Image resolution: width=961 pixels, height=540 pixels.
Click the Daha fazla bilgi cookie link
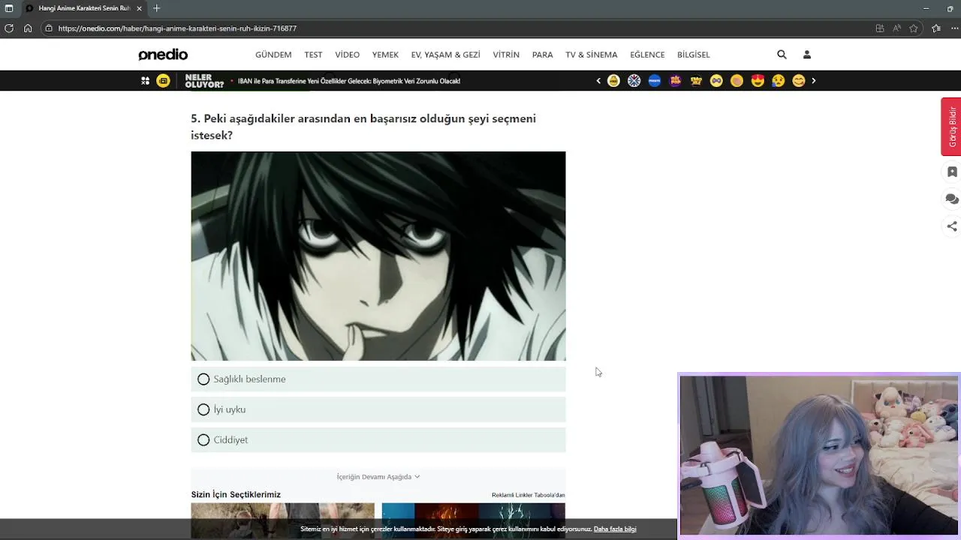point(615,529)
